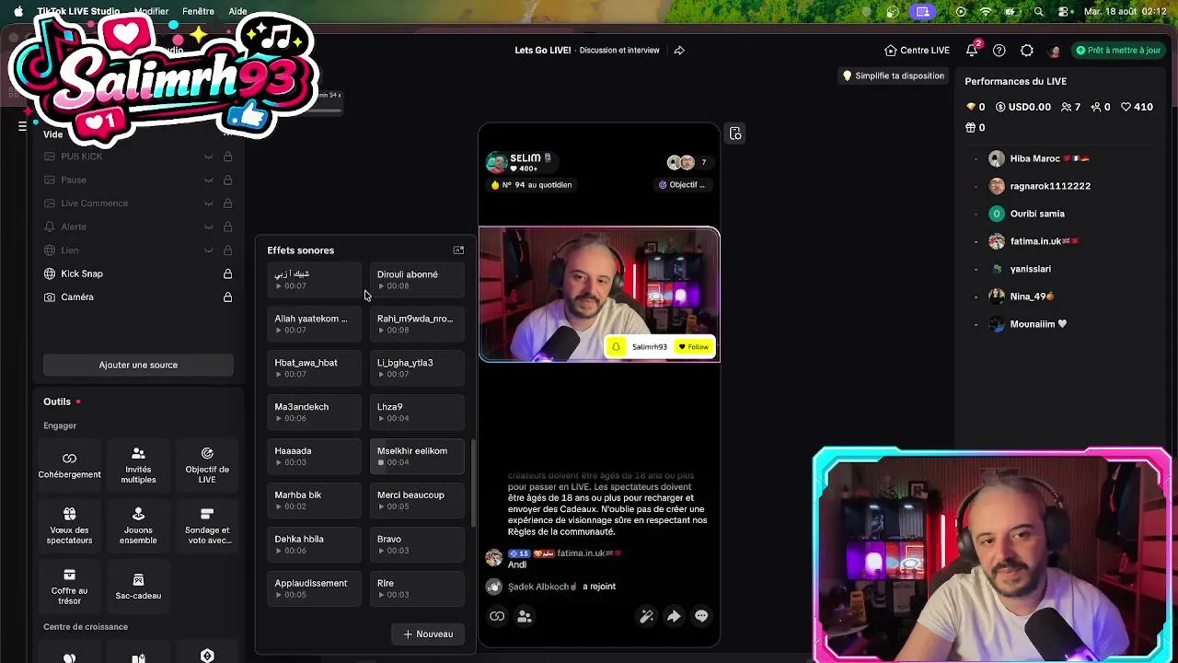Expand Nina_49 viewer row
Screen dimensions: 1178x663
point(976,297)
